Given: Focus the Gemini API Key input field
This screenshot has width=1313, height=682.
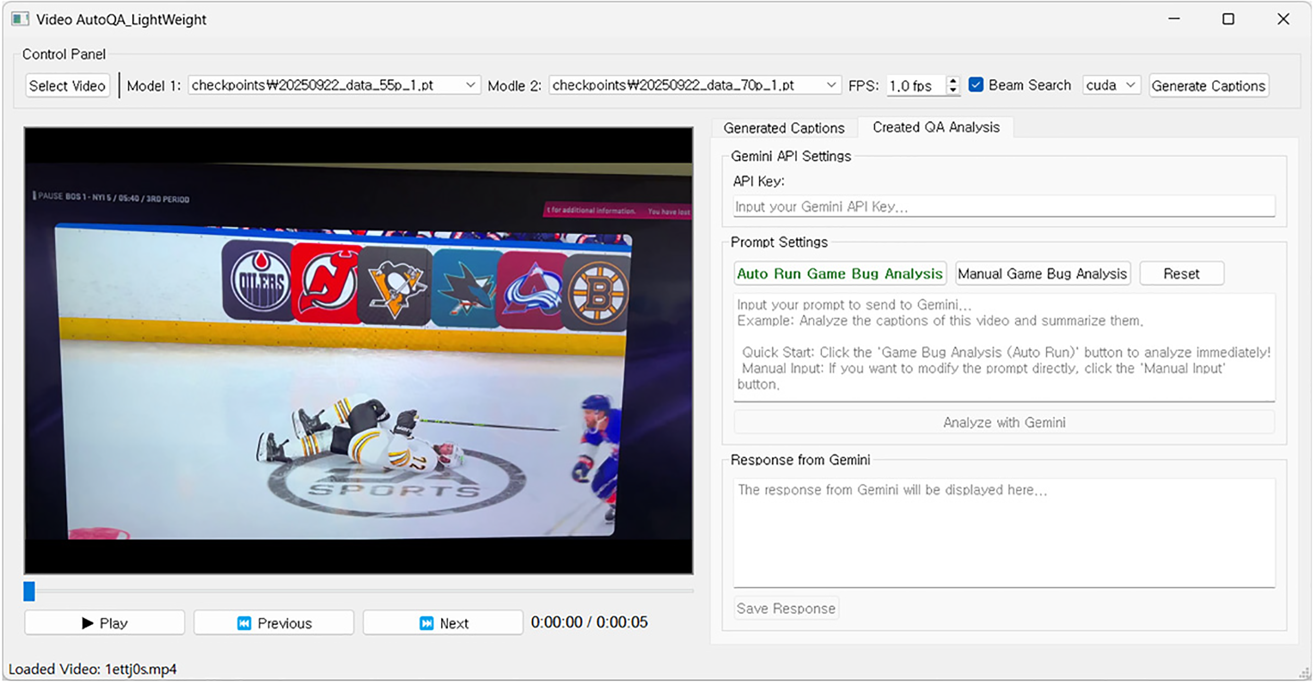Looking at the screenshot, I should (x=1004, y=207).
